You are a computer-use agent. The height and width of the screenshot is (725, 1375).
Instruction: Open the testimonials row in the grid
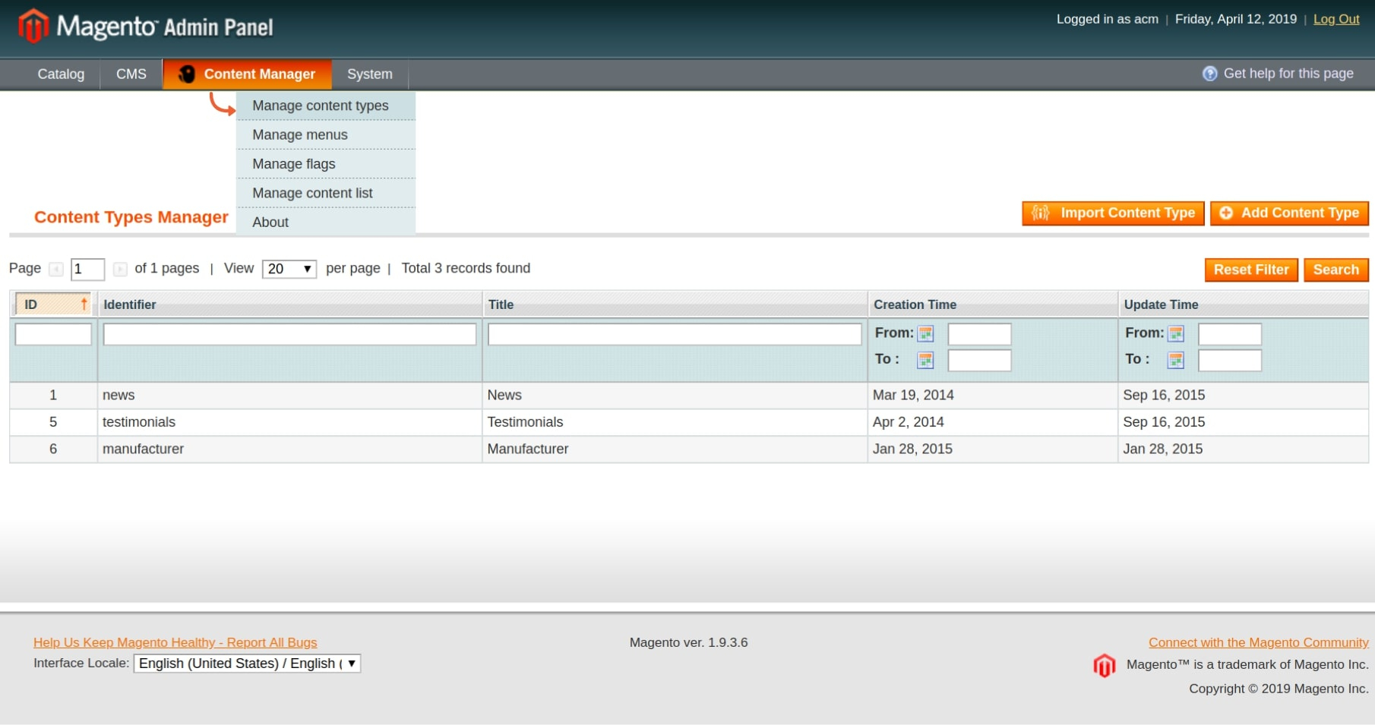[x=139, y=422]
